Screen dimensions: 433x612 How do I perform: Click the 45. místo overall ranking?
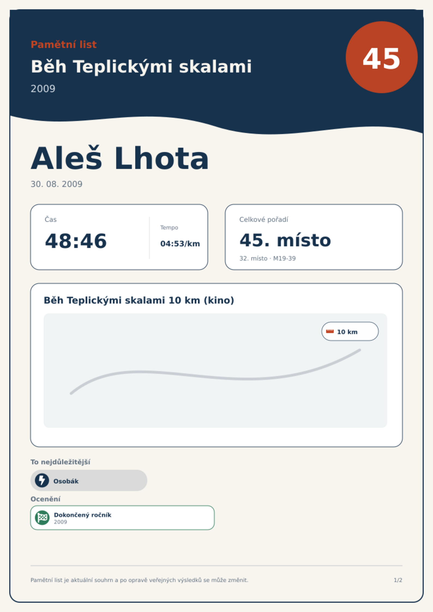[285, 240]
